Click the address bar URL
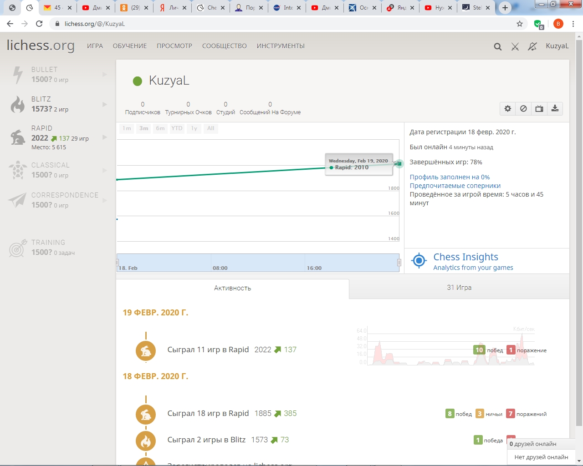Screen dimensions: 583x466 pyautogui.click(x=95, y=24)
